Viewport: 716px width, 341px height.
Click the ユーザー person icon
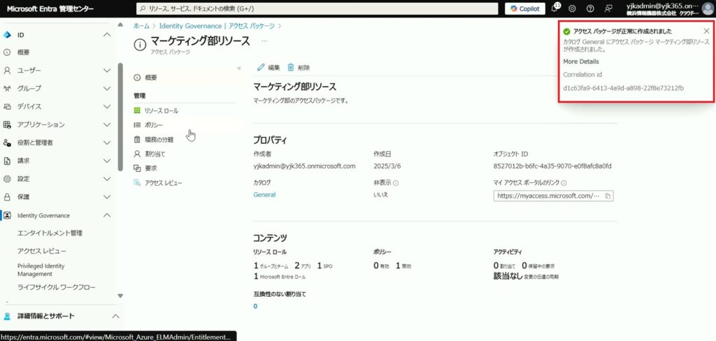pyautogui.click(x=7, y=71)
